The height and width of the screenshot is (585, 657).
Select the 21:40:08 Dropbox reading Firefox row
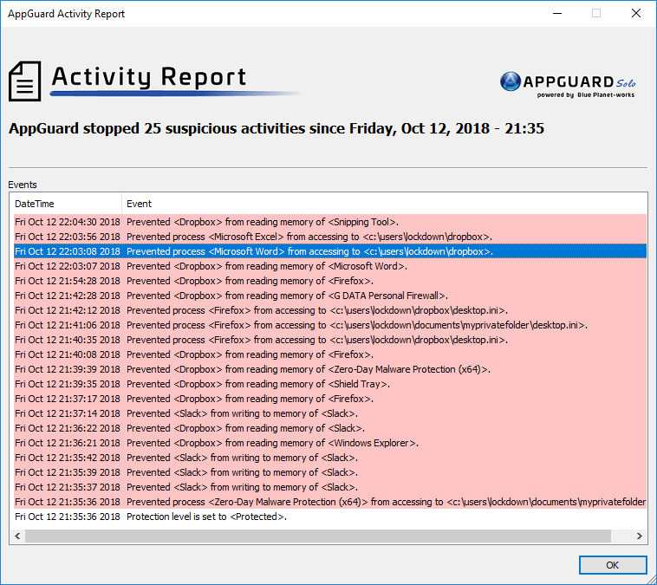tap(330, 354)
